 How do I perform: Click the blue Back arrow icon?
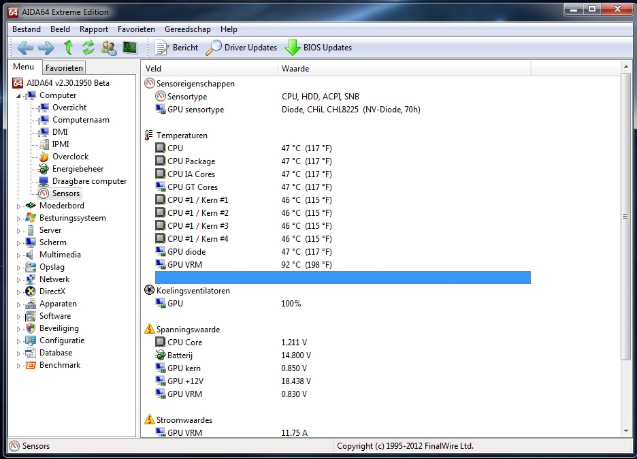25,48
